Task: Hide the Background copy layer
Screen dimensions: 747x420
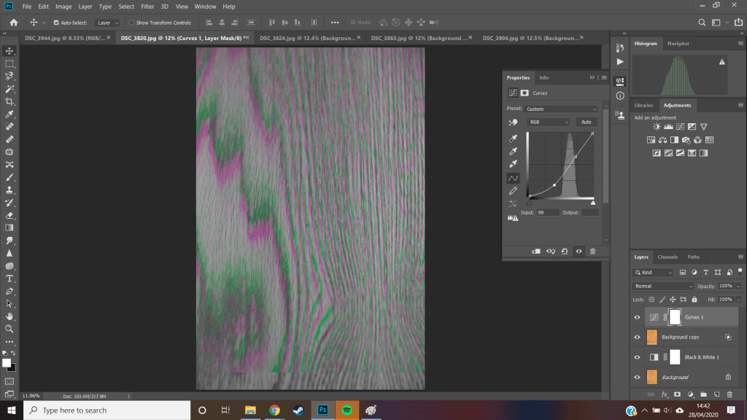Action: tap(637, 338)
